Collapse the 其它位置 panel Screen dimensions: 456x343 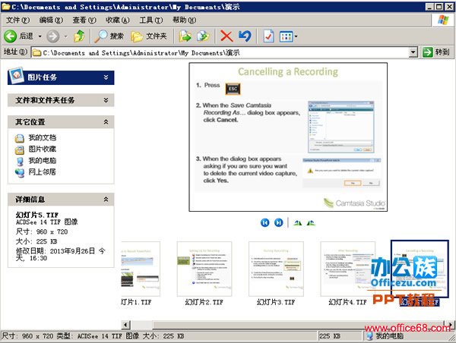point(106,122)
